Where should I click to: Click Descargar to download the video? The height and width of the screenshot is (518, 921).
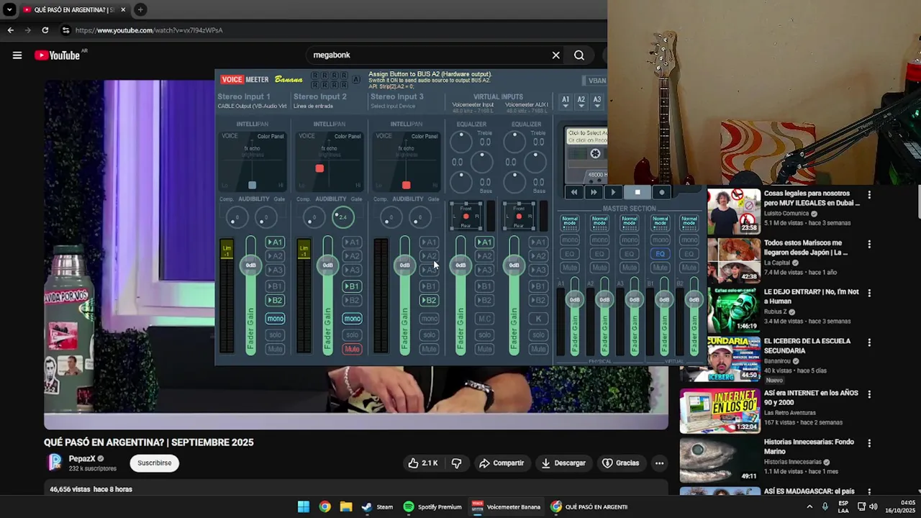tap(563, 463)
